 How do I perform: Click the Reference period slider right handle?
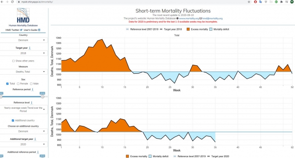[43, 96]
